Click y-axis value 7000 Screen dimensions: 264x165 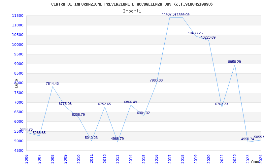point(19,102)
